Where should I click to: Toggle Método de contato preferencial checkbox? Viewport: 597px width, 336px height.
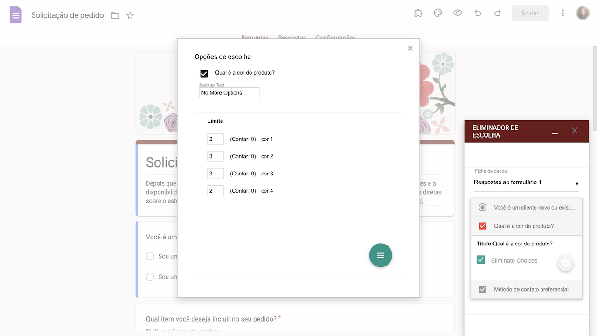483,290
